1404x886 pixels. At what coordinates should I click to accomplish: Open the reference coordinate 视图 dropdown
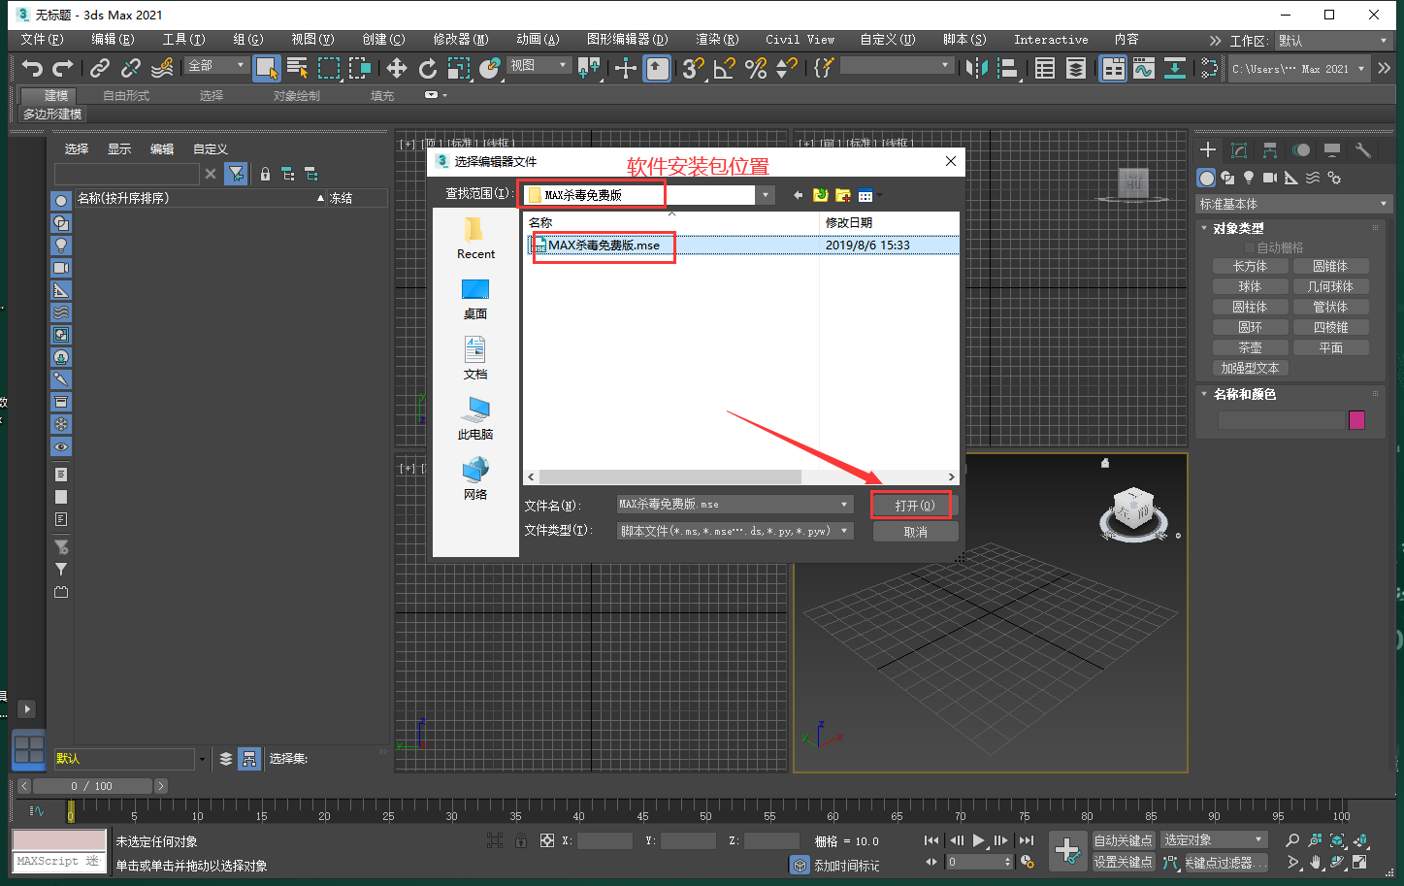click(x=539, y=65)
